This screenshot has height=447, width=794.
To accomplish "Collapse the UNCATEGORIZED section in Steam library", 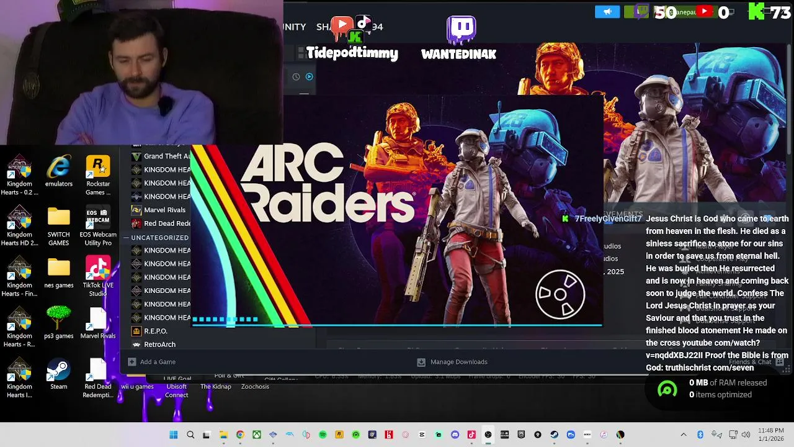I will tap(127, 238).
